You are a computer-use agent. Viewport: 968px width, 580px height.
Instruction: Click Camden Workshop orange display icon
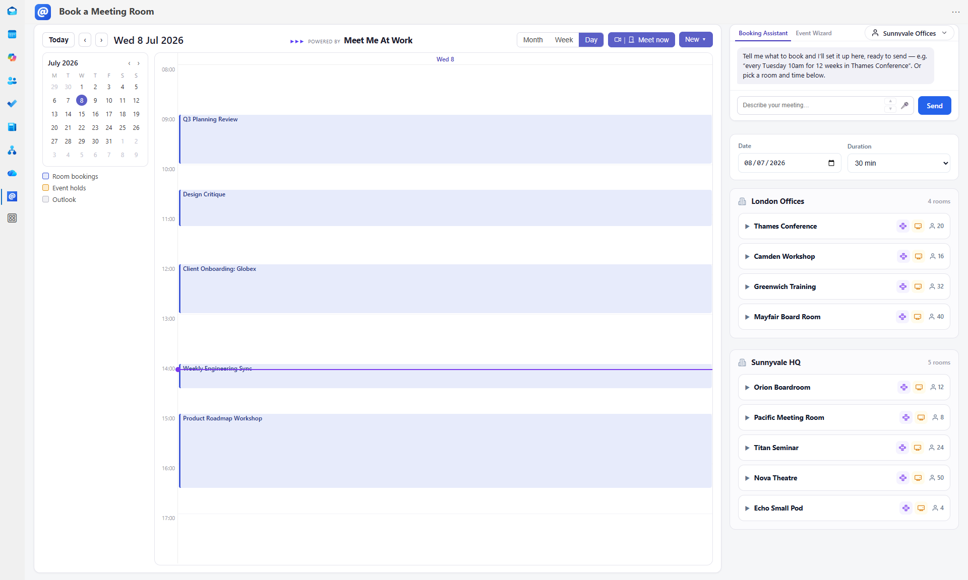[919, 256]
